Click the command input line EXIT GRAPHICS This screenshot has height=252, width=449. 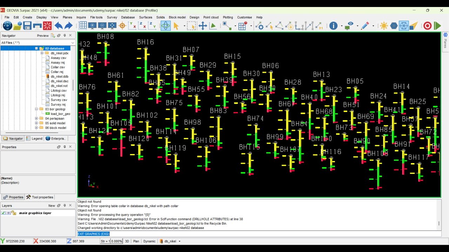tap(259, 234)
